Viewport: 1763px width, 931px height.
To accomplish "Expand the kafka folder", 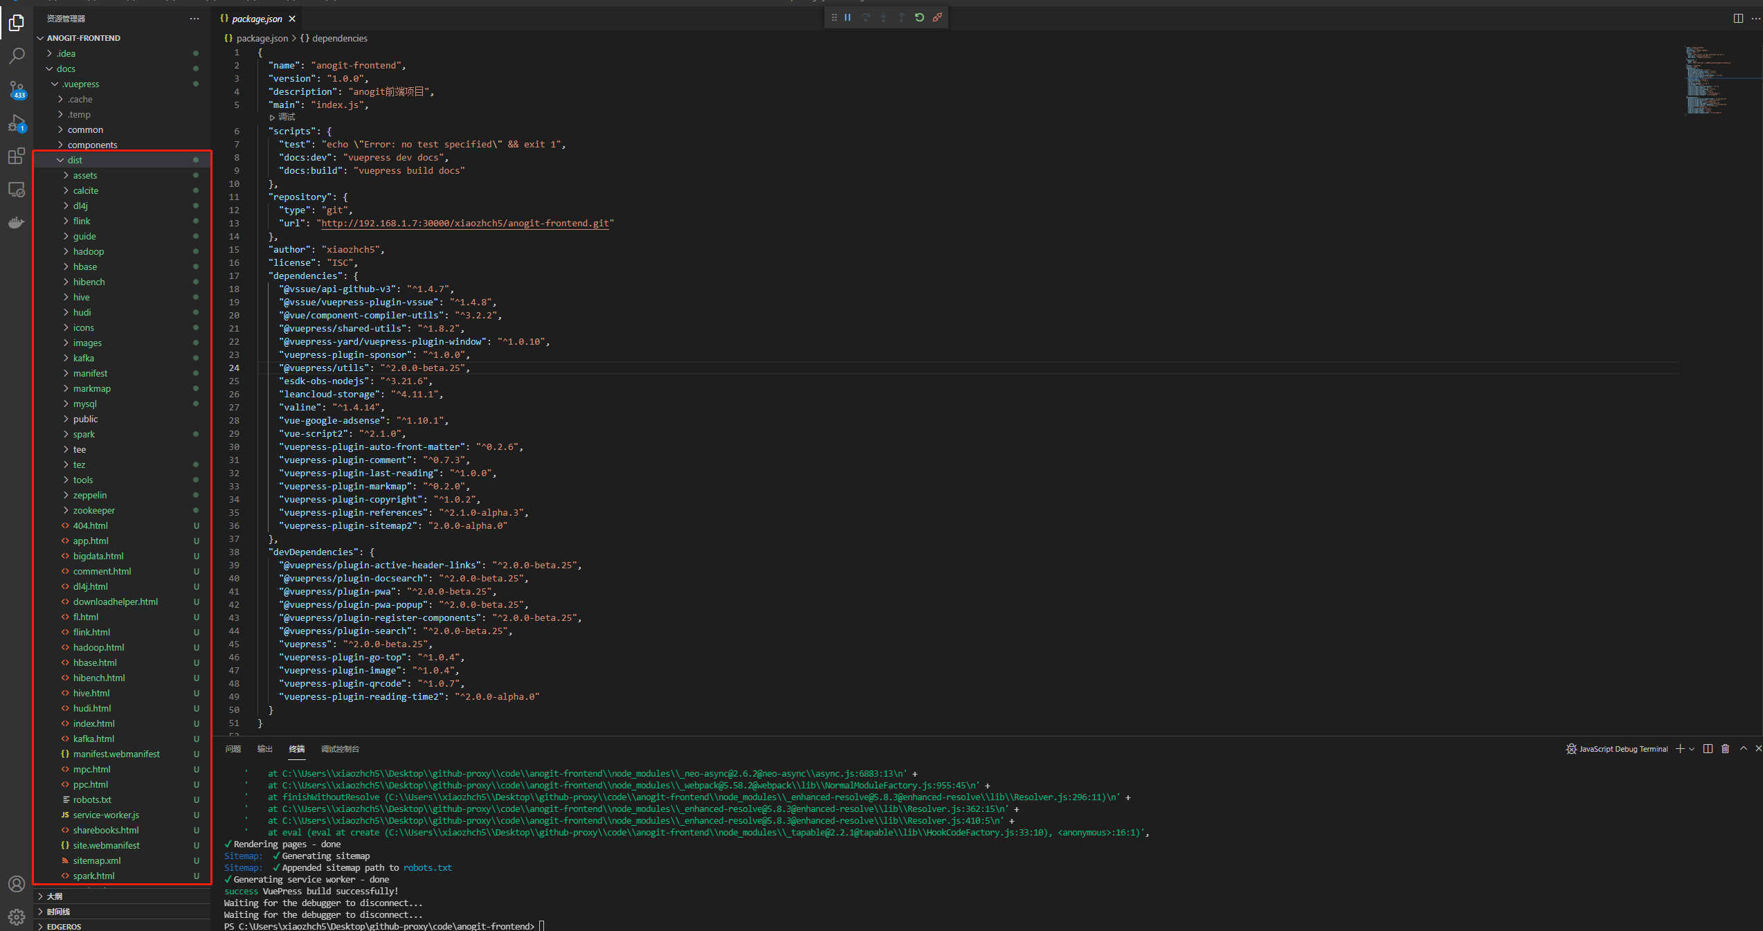I will point(123,358).
